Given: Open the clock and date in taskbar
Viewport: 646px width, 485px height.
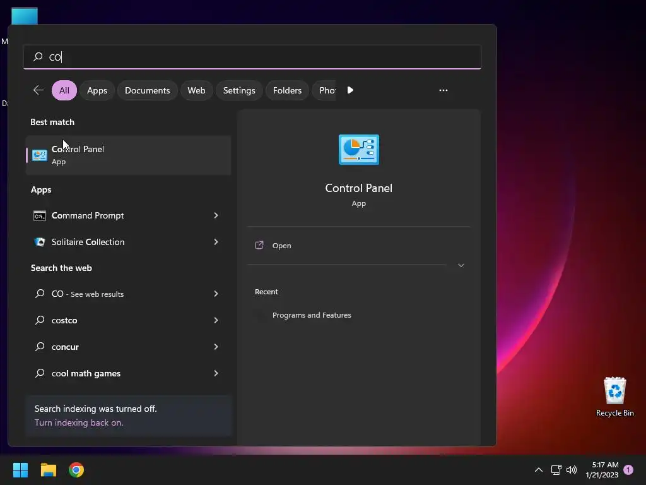Looking at the screenshot, I should [602, 470].
